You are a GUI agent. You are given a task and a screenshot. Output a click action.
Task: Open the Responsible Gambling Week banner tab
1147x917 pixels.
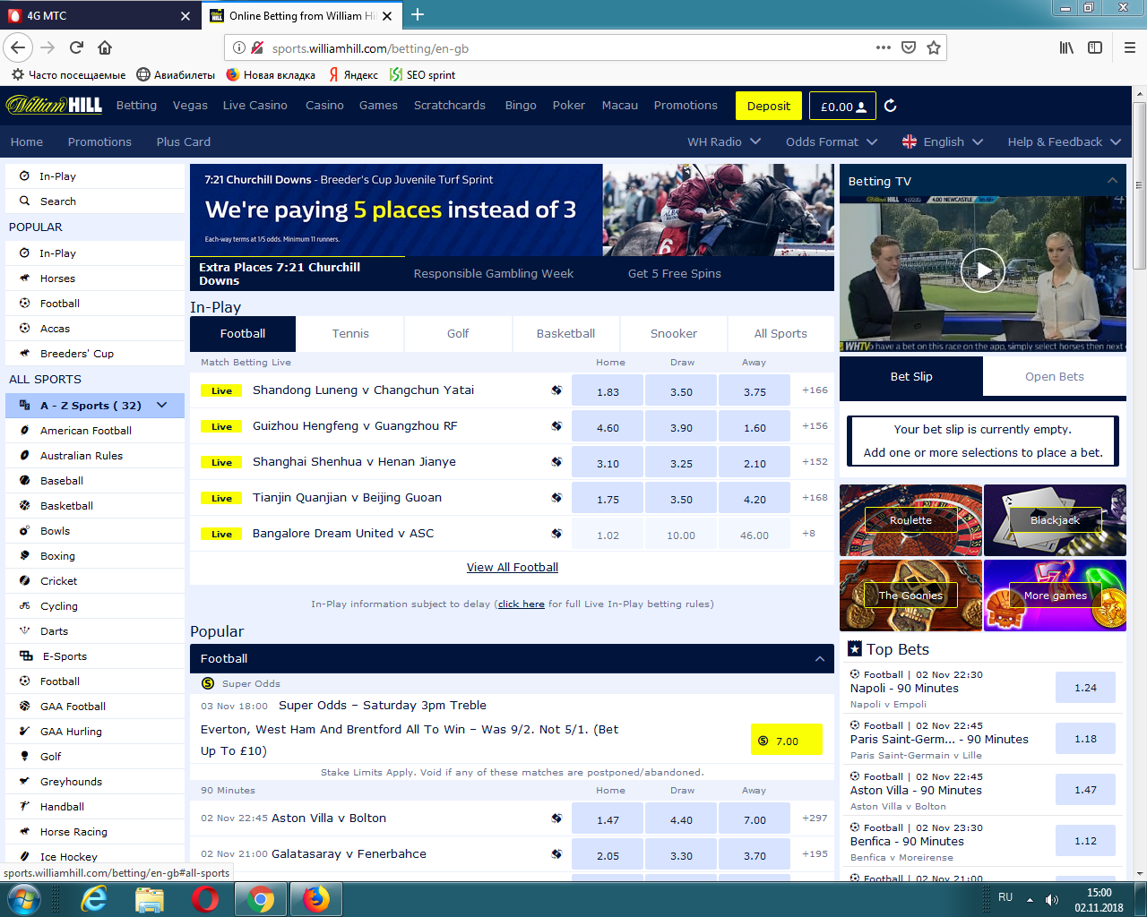[x=494, y=274]
